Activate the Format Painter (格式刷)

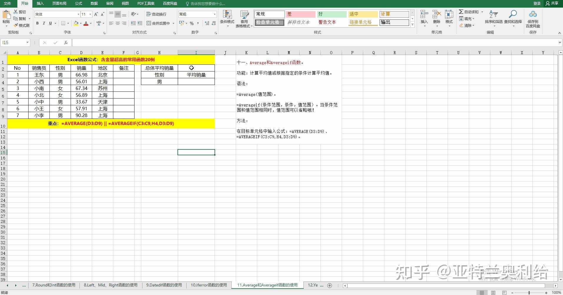click(21, 25)
